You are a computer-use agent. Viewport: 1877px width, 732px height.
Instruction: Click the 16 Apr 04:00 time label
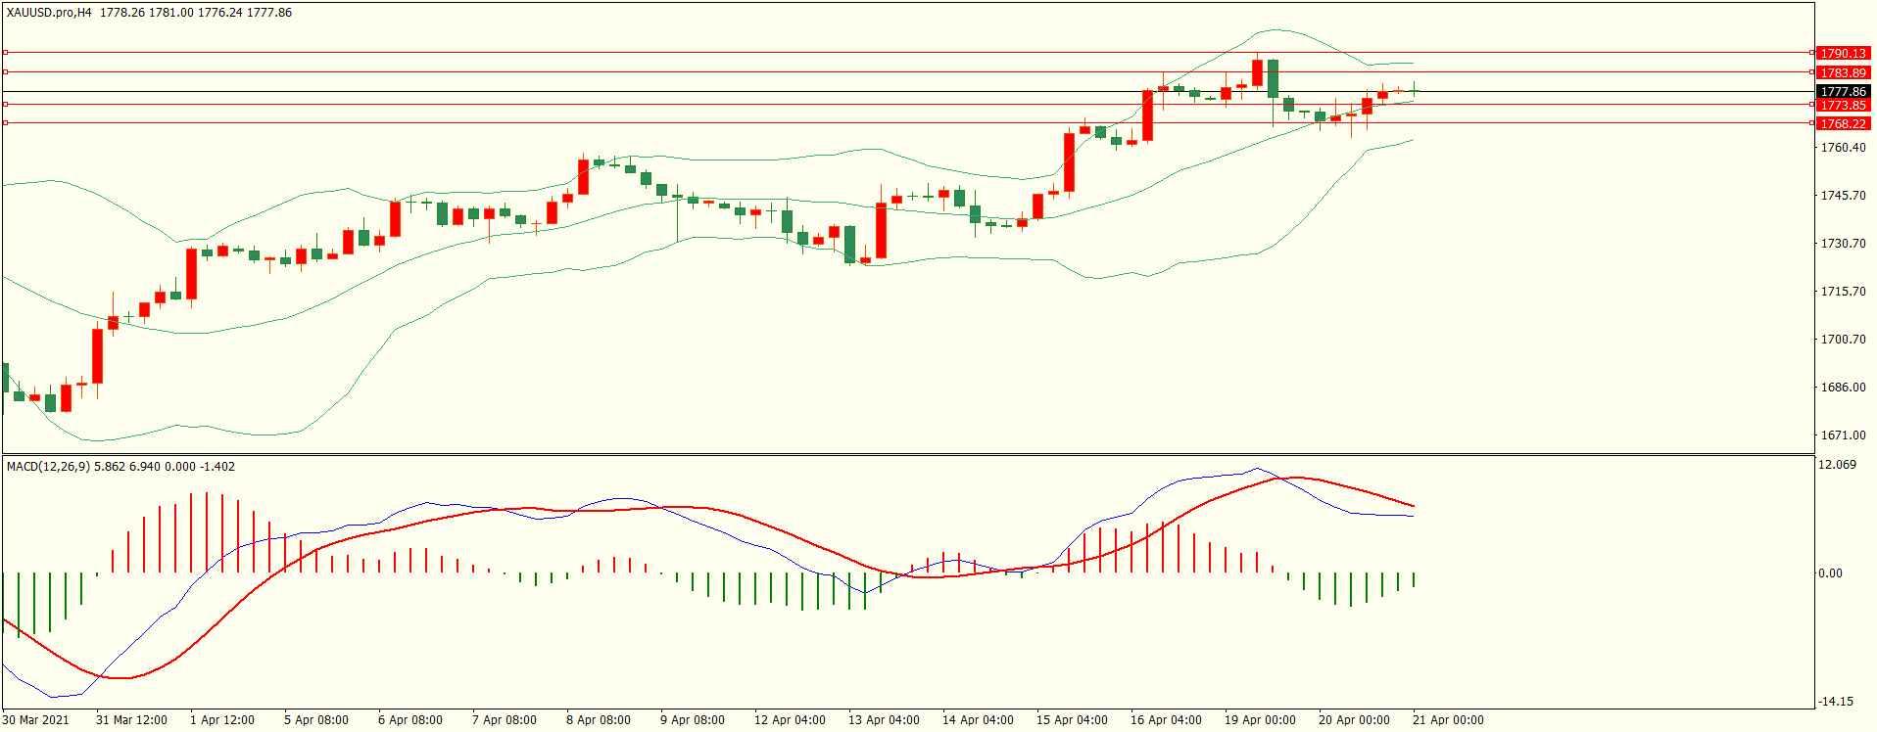tap(1165, 720)
